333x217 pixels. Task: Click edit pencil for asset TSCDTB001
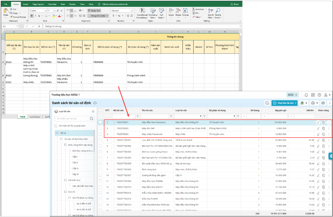(318, 122)
